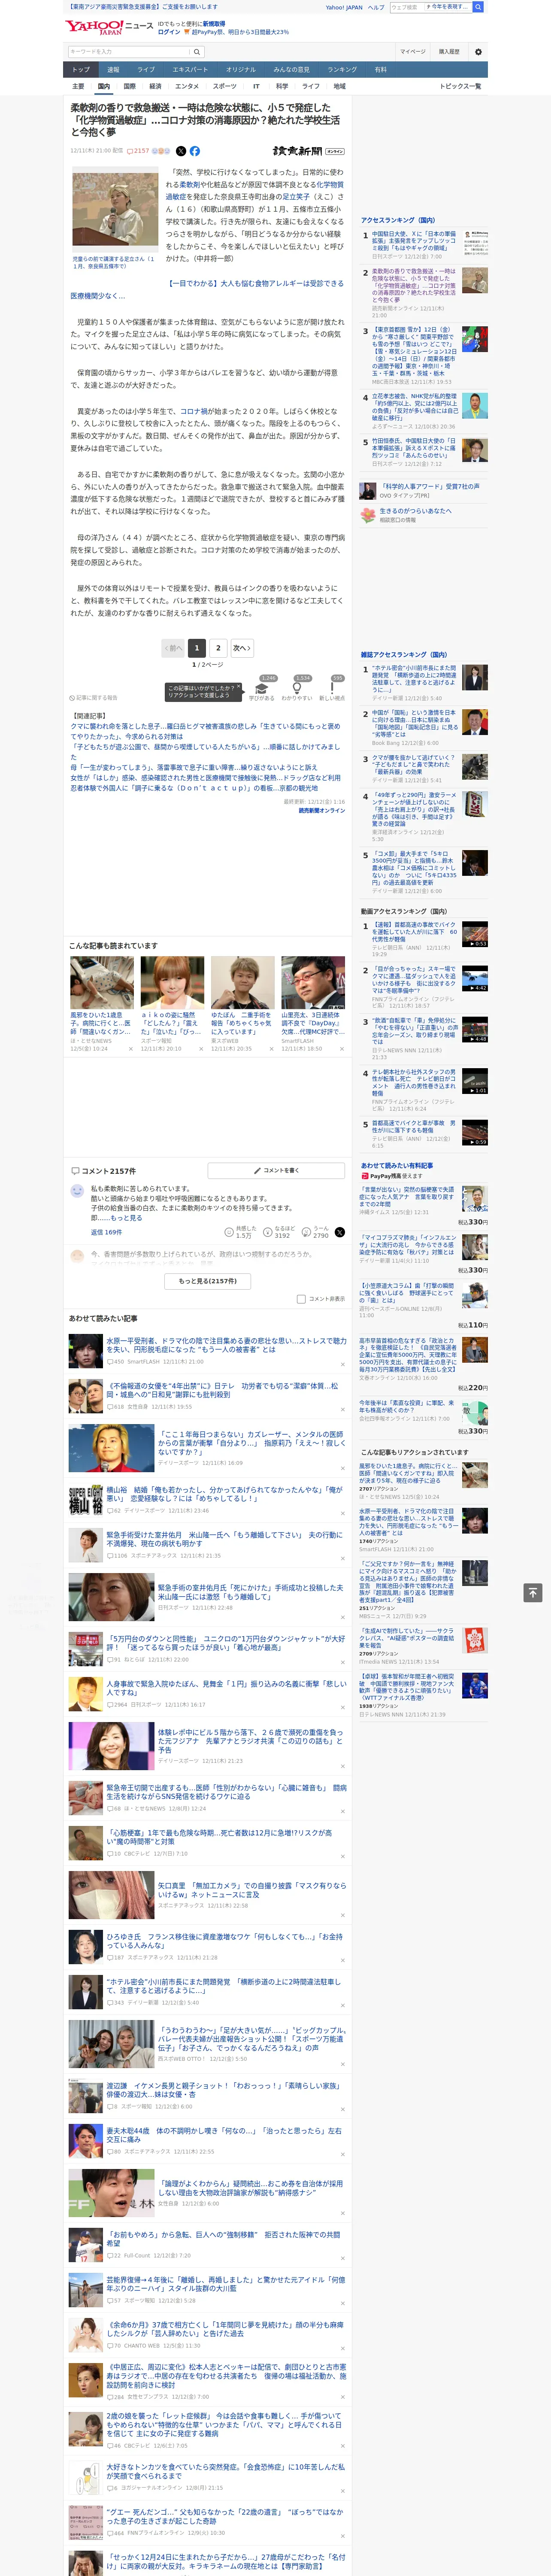Switch to the ランキング tab
Image resolution: width=551 pixels, height=2576 pixels.
(342, 70)
